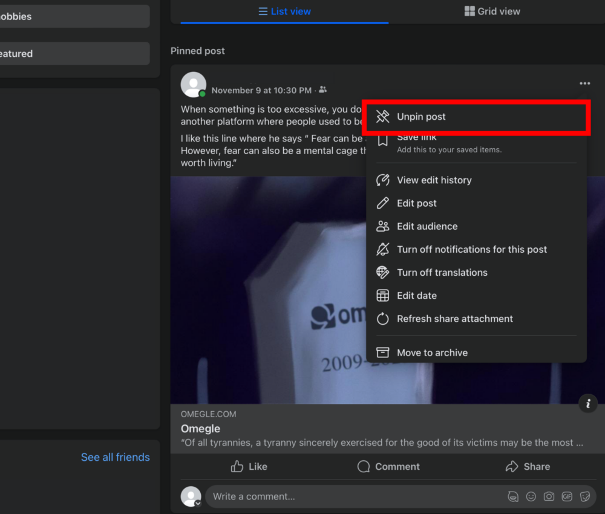Like the post using the thumbs-up icon
Screen dimensions: 605x514
249,466
